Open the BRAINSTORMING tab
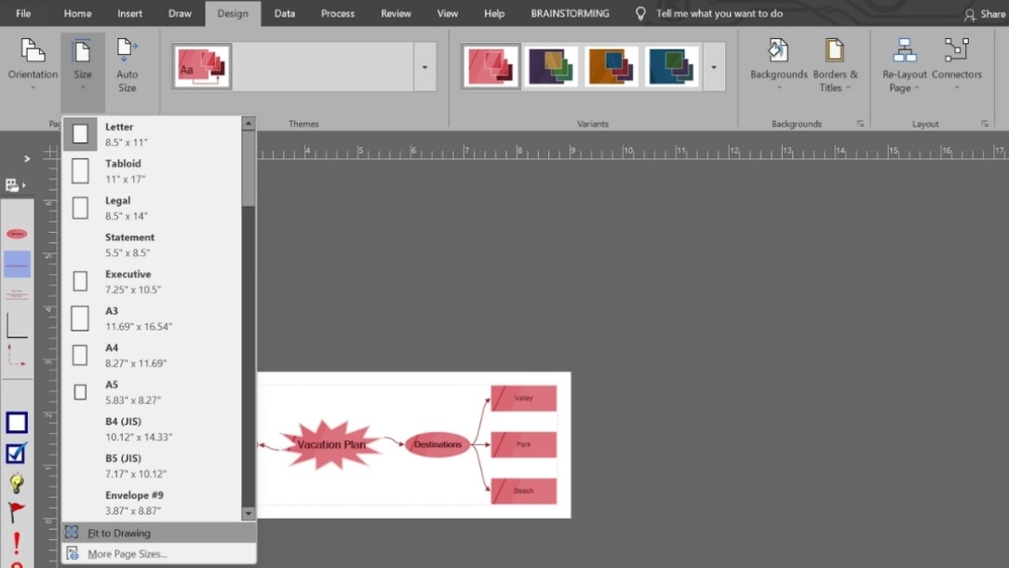Image resolution: width=1009 pixels, height=568 pixels. tap(571, 14)
